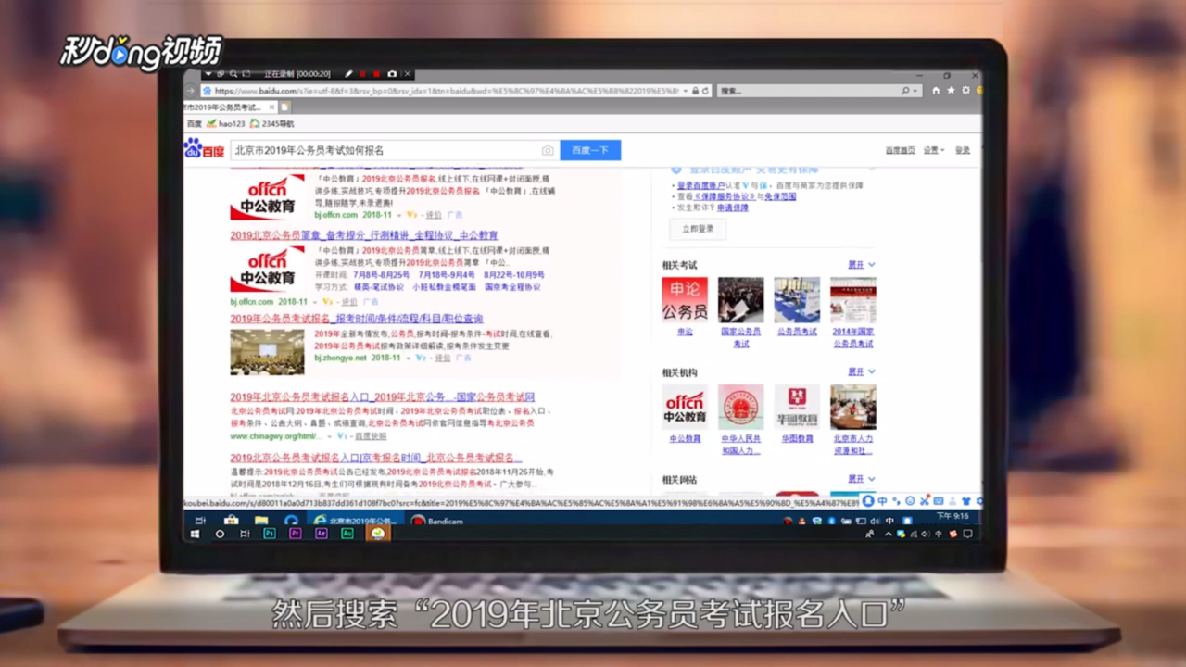Screen dimensions: 1186x667
Task: Launch Photoshop from the taskbar
Action: tap(270, 534)
